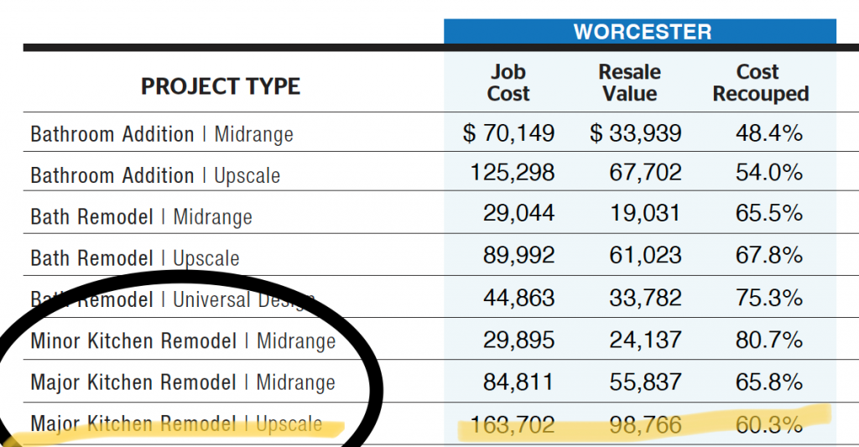859x447 pixels.
Task: Select the PROJECT TYPE heading
Action: 221,86
